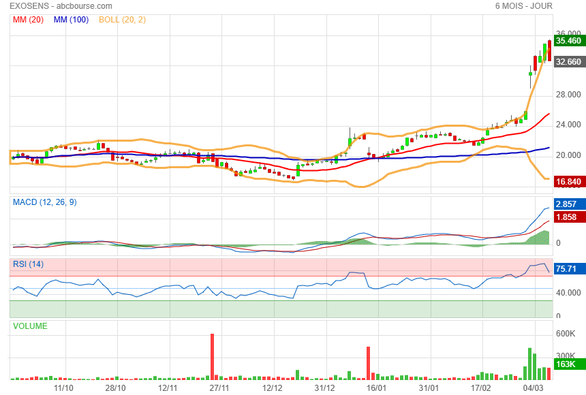Select the MM (20) legend label
Image resolution: width=586 pixels, height=395 pixels.
(28, 20)
